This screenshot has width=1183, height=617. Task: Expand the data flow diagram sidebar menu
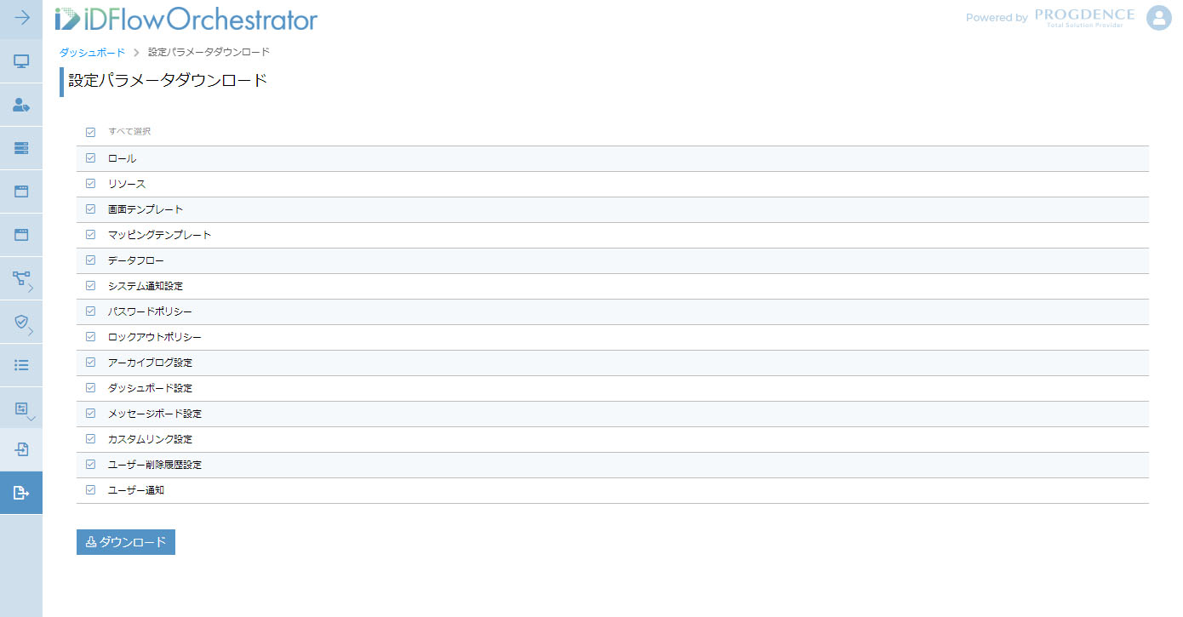point(21,278)
